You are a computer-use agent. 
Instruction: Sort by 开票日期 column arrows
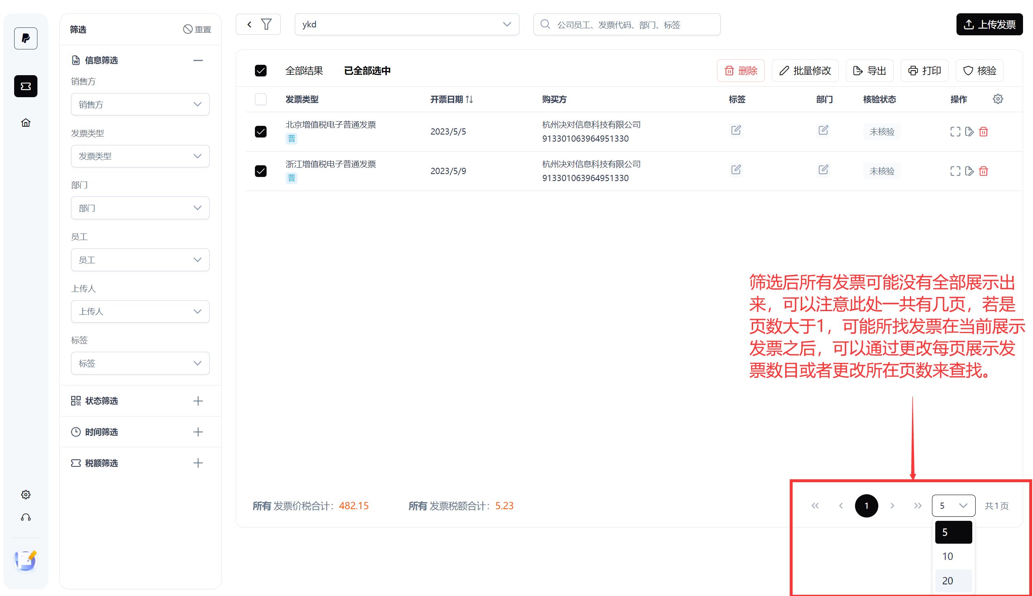pyautogui.click(x=470, y=99)
